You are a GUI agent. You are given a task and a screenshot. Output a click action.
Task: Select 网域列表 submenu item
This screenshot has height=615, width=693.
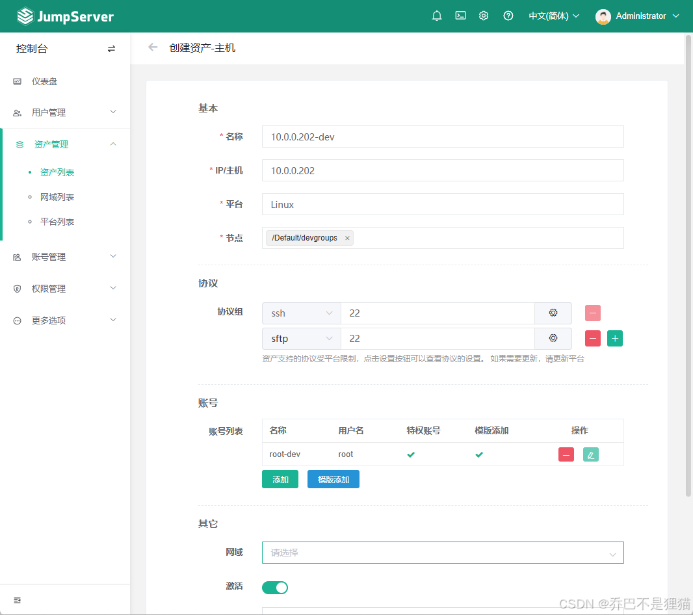pyautogui.click(x=57, y=197)
